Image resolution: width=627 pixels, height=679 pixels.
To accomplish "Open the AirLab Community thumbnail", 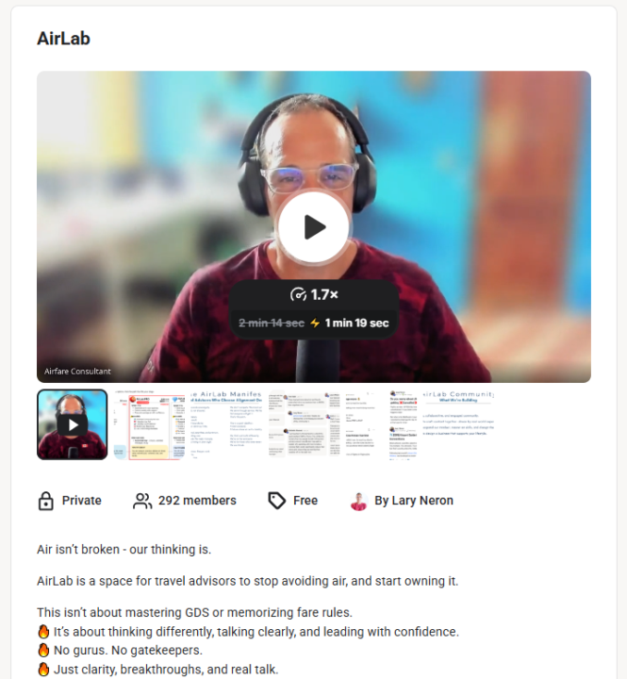I will coord(458,424).
